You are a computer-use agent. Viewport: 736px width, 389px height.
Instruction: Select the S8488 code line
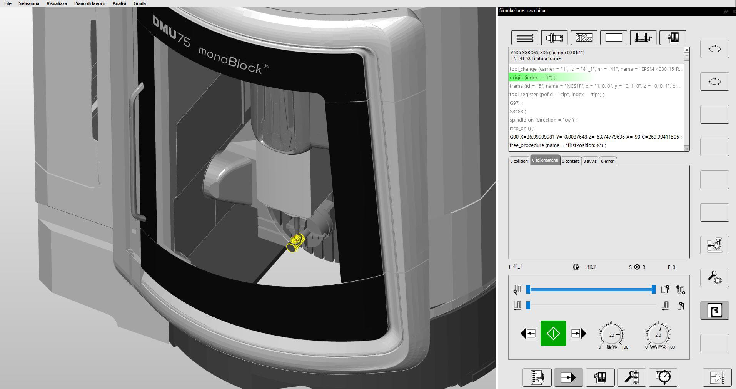click(x=596, y=112)
